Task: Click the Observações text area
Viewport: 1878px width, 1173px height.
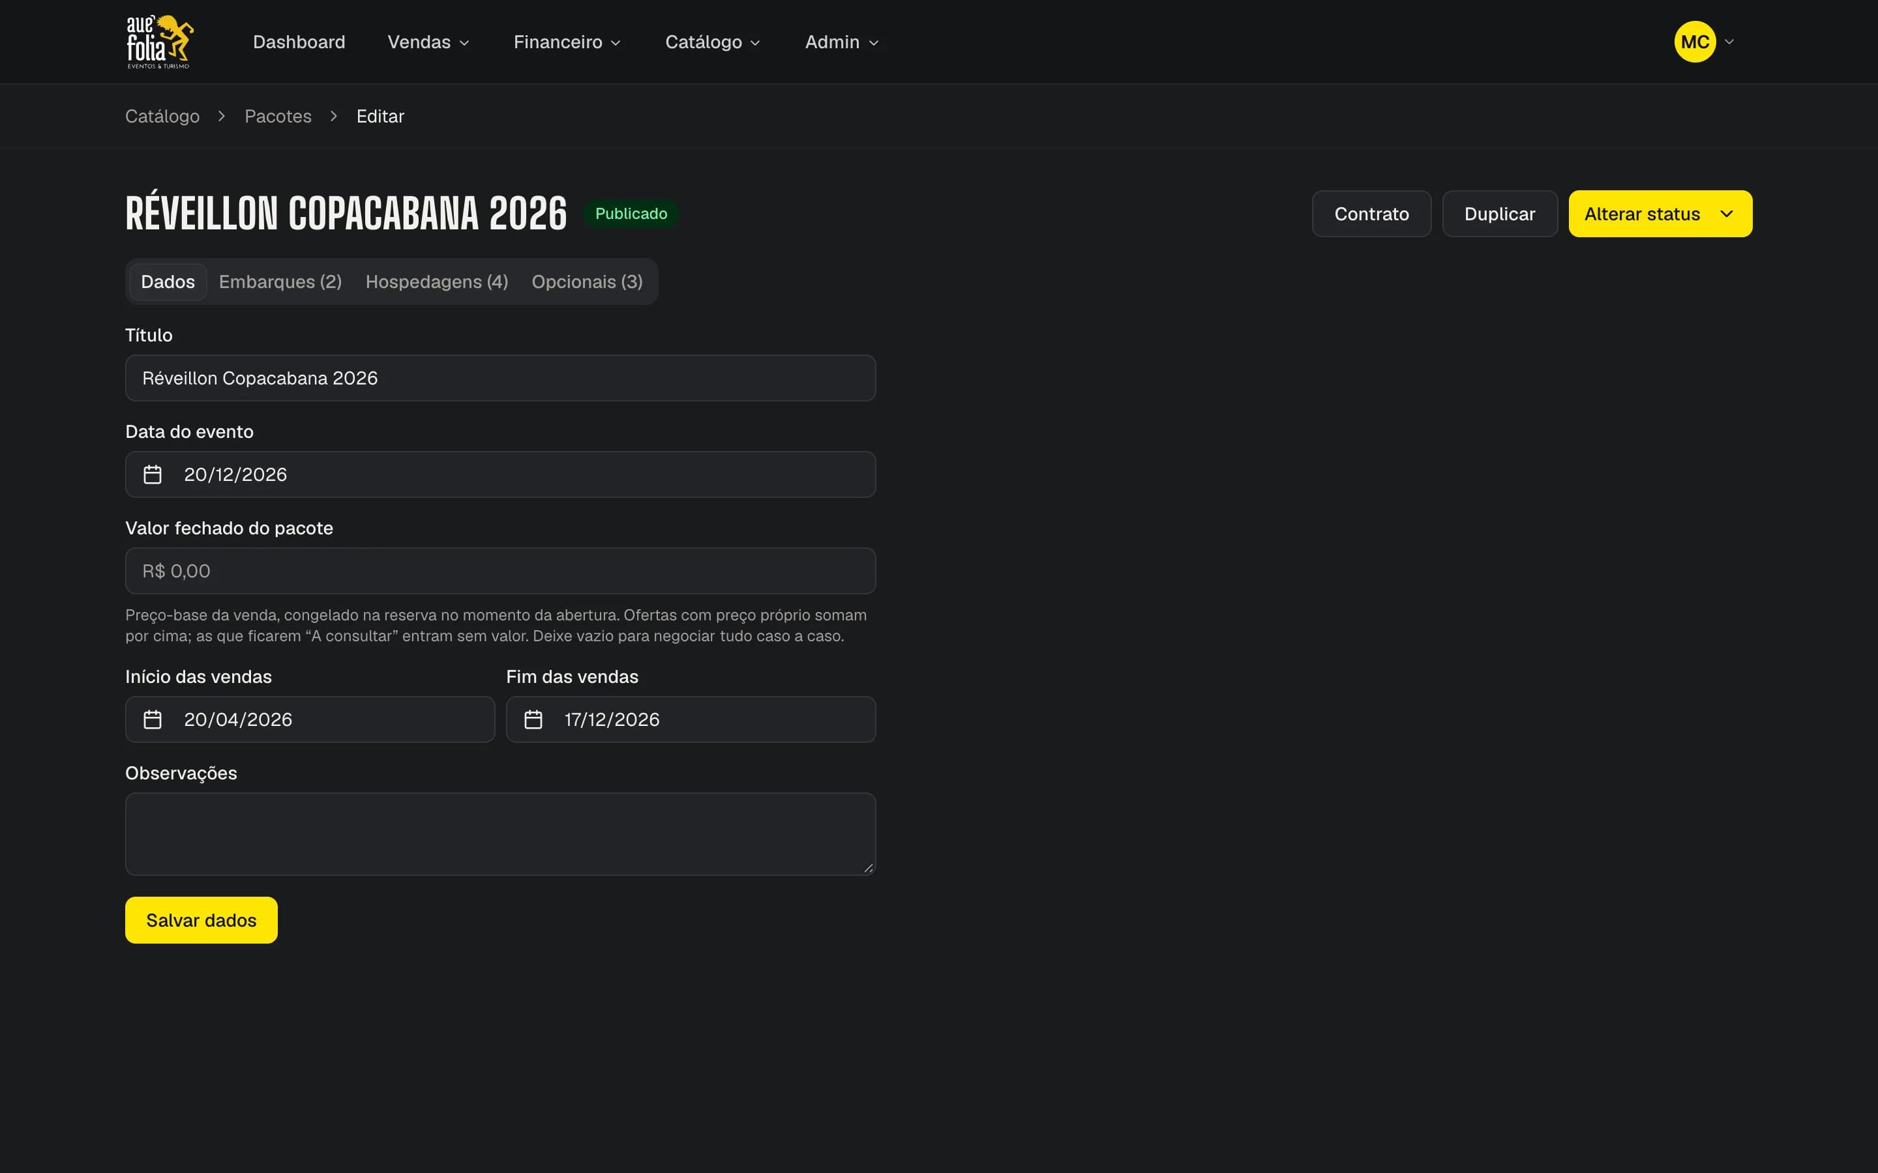Action: pyautogui.click(x=501, y=834)
